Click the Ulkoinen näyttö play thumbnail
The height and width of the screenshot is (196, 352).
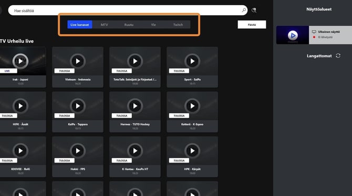click(293, 35)
